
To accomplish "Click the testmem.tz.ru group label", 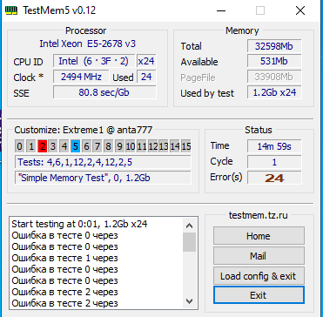I will [x=259, y=215].
